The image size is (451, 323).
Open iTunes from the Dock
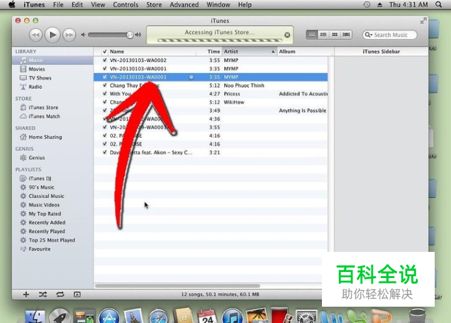[233, 316]
